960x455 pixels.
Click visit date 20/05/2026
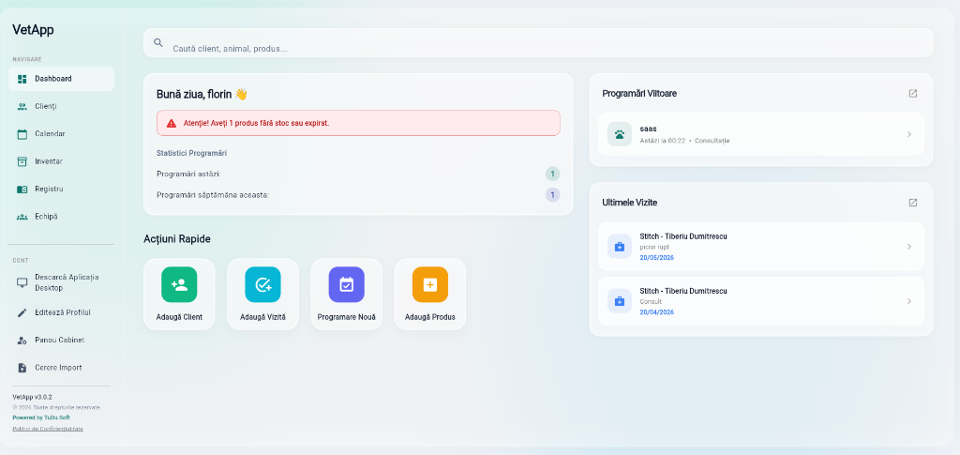(x=657, y=258)
